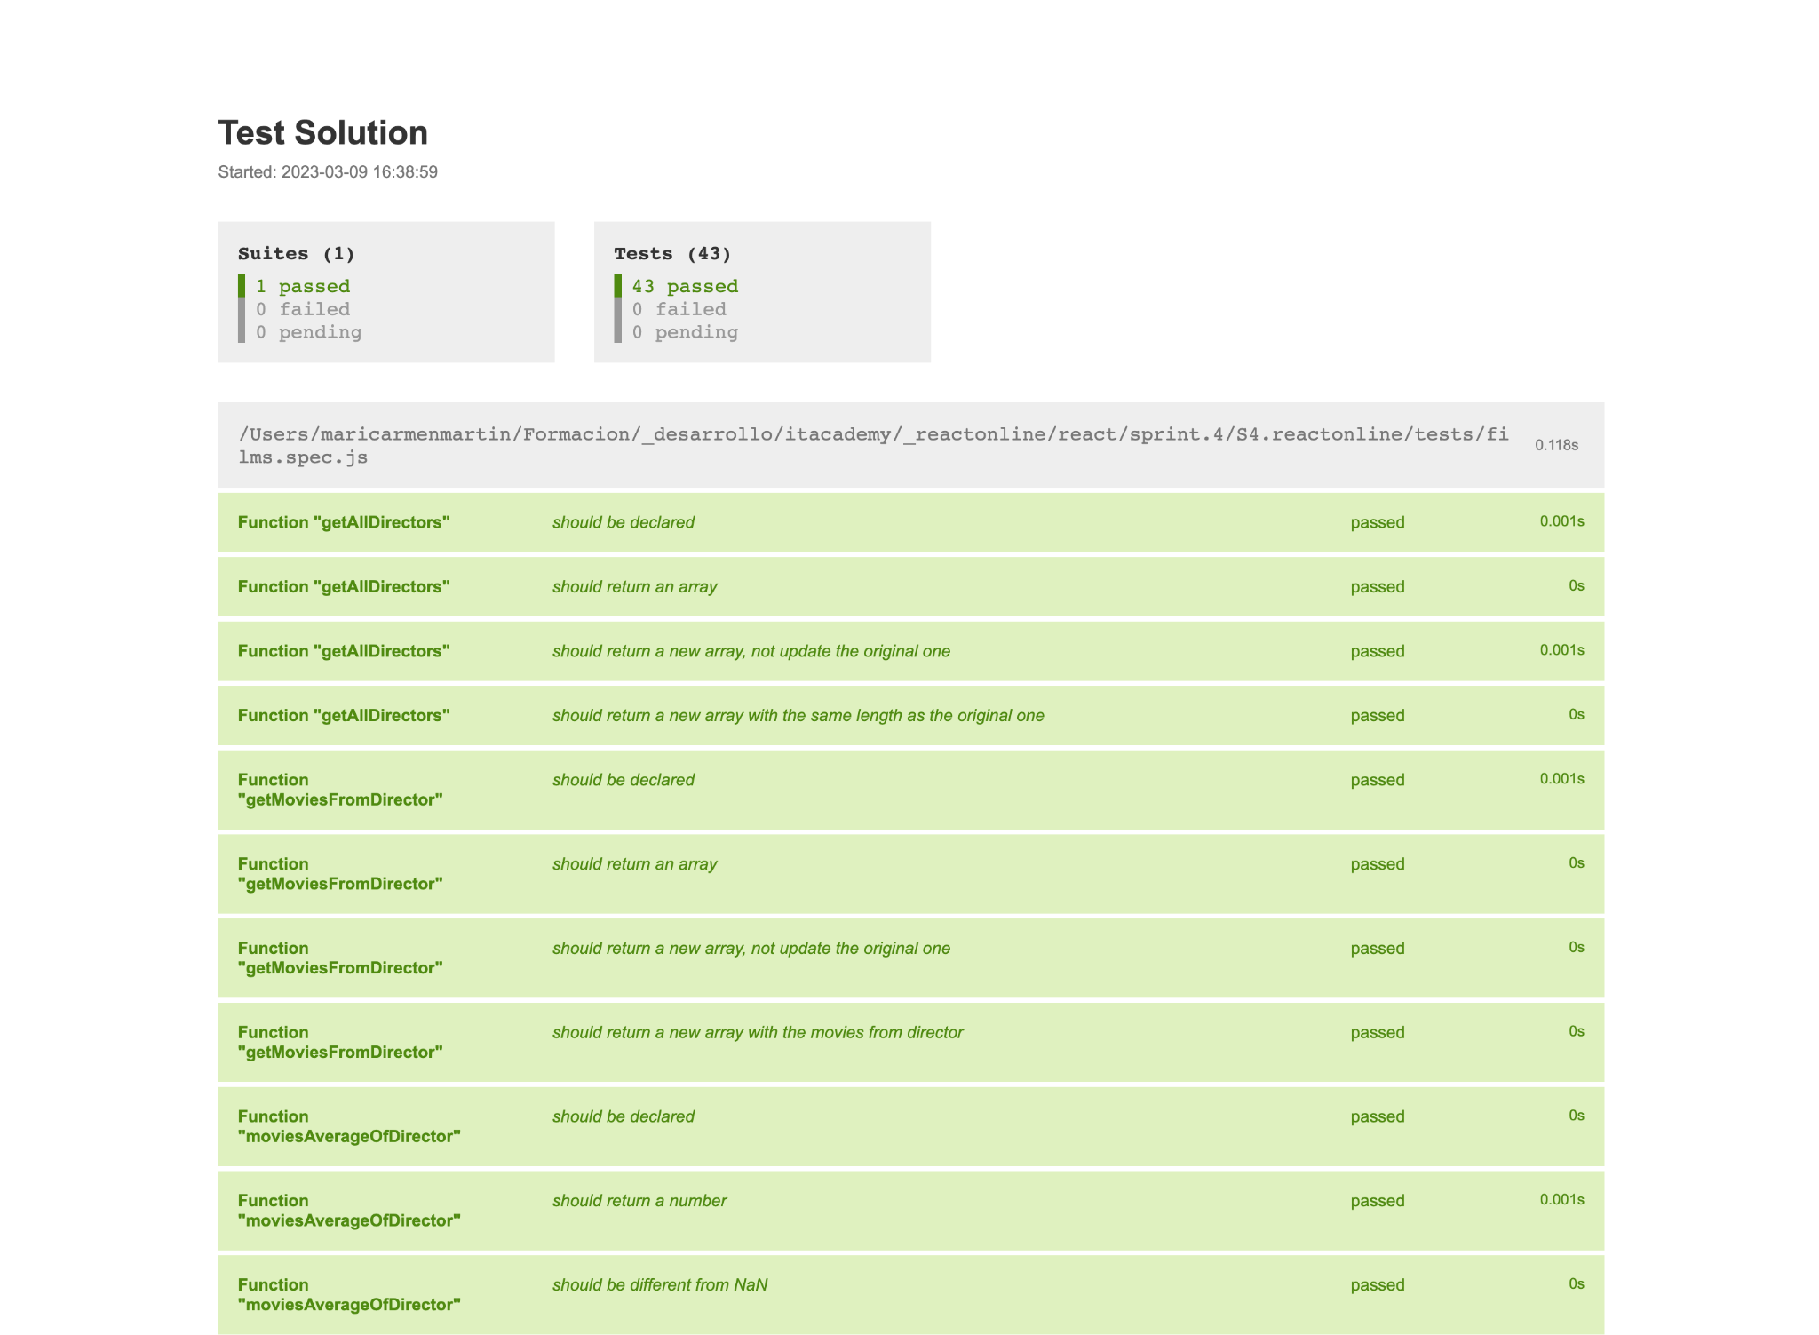1819x1335 pixels.
Task: Click getMoviesFromDirector "not update the original one" description
Action: pyautogui.click(x=751, y=949)
